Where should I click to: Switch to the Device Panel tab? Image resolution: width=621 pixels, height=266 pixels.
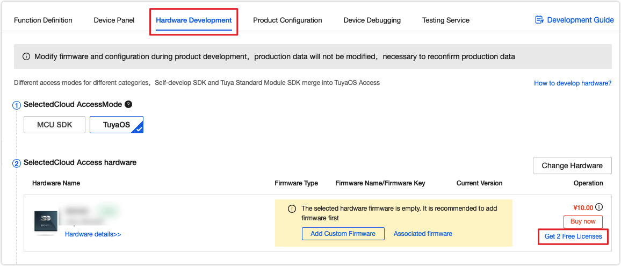coord(114,20)
